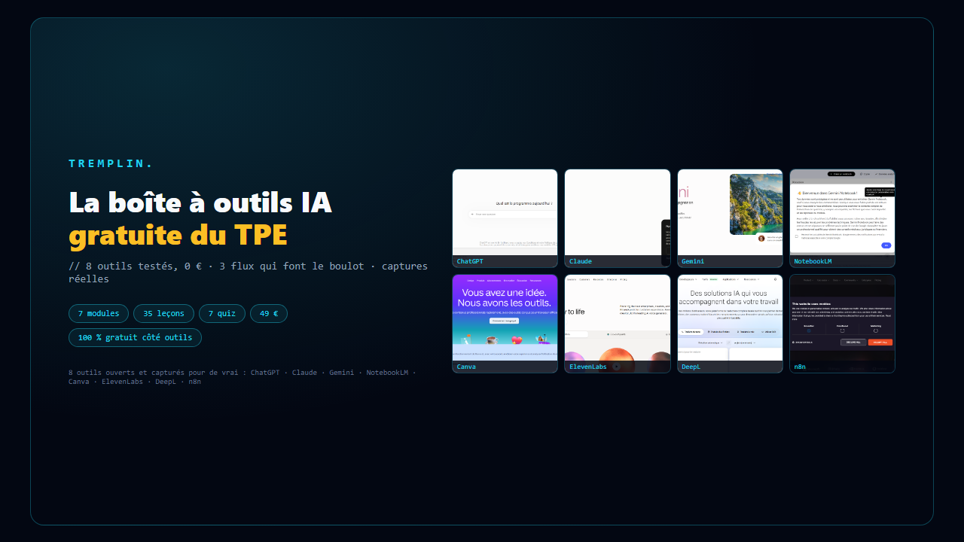Click the question input field in ChatGPT card

point(512,214)
